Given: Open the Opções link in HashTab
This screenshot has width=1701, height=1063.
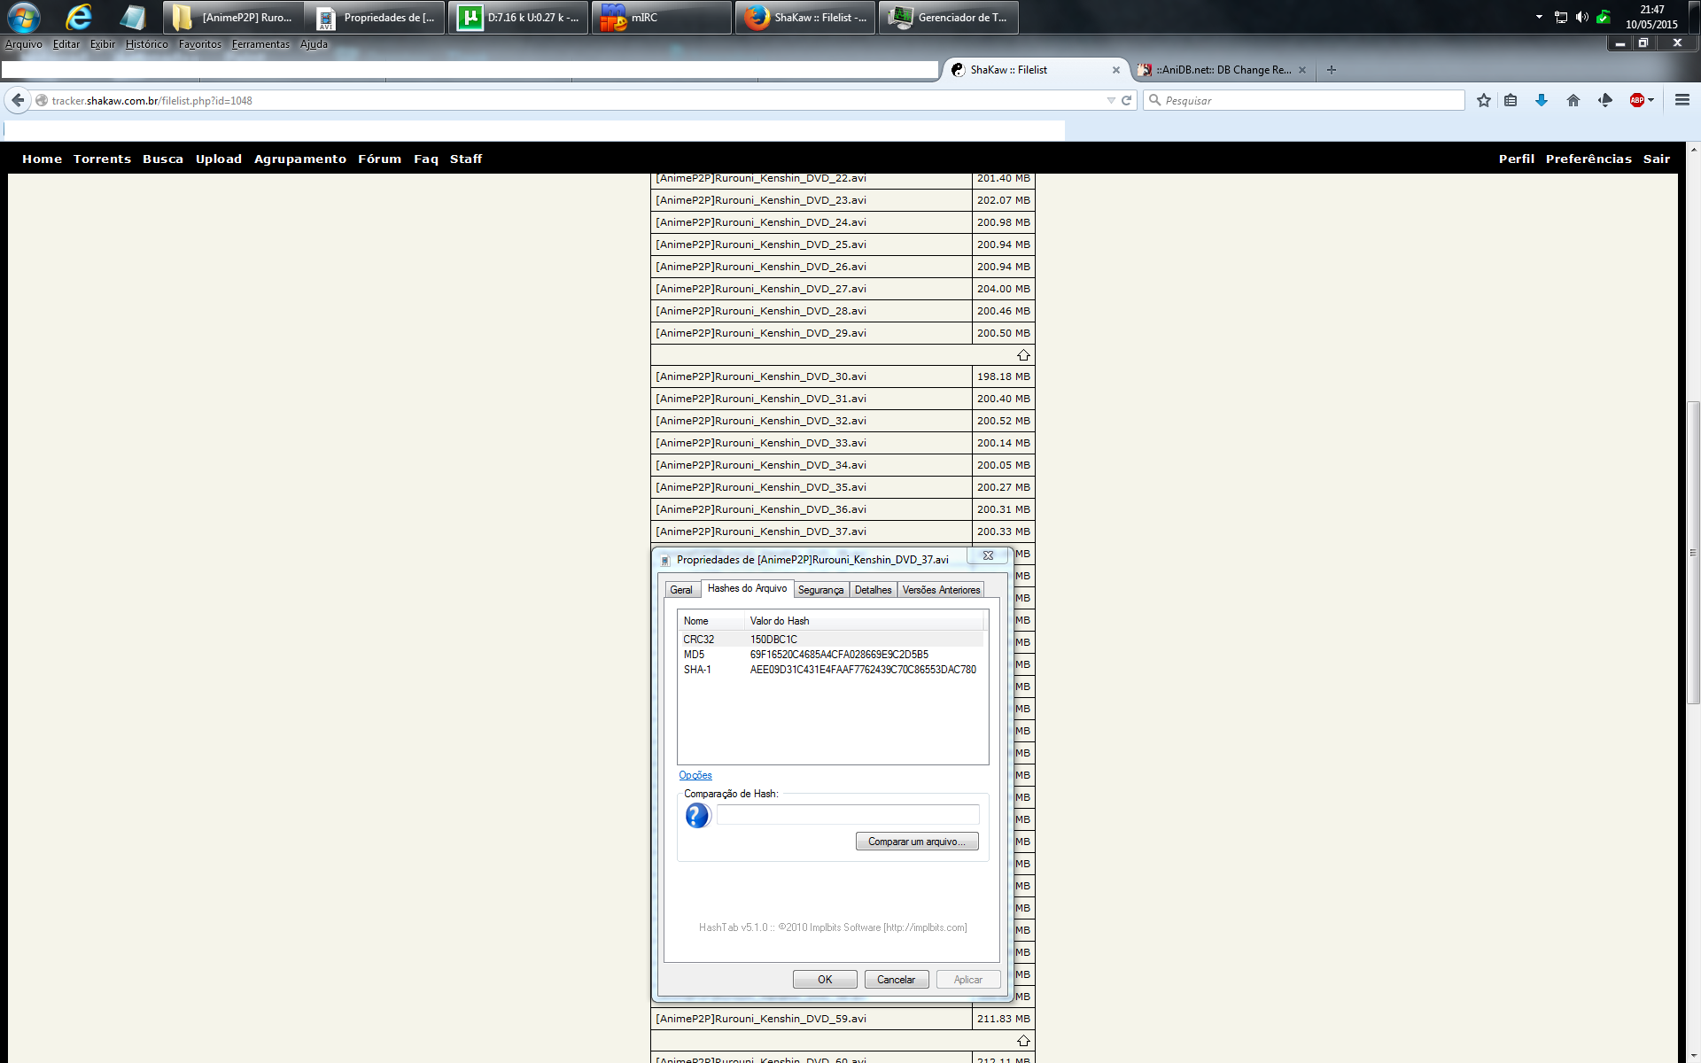Looking at the screenshot, I should pos(695,775).
